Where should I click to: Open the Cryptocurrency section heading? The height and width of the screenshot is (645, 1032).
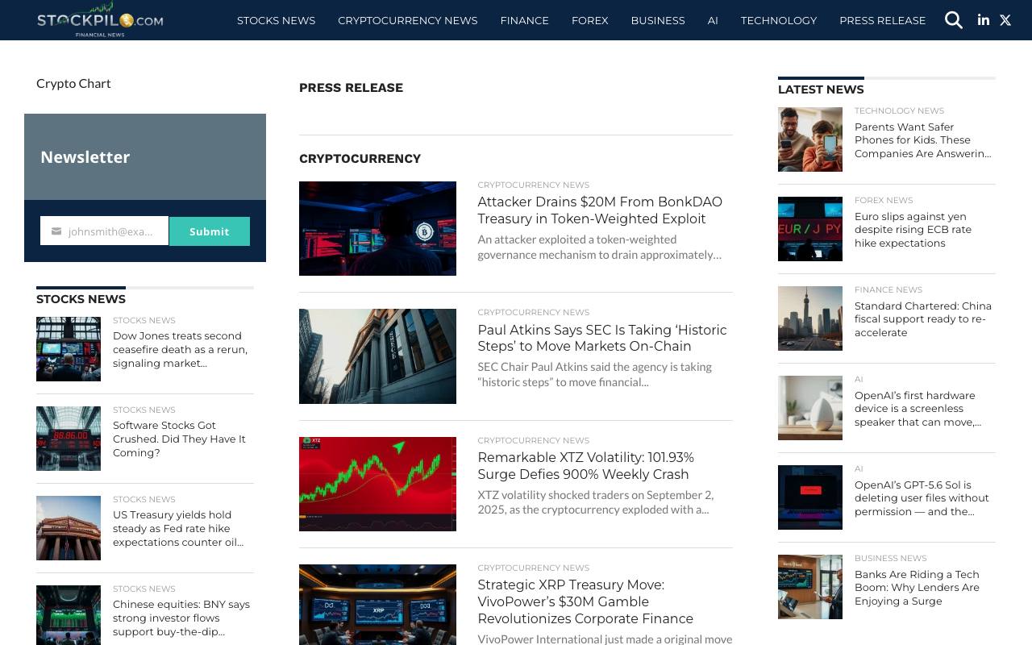(x=360, y=159)
